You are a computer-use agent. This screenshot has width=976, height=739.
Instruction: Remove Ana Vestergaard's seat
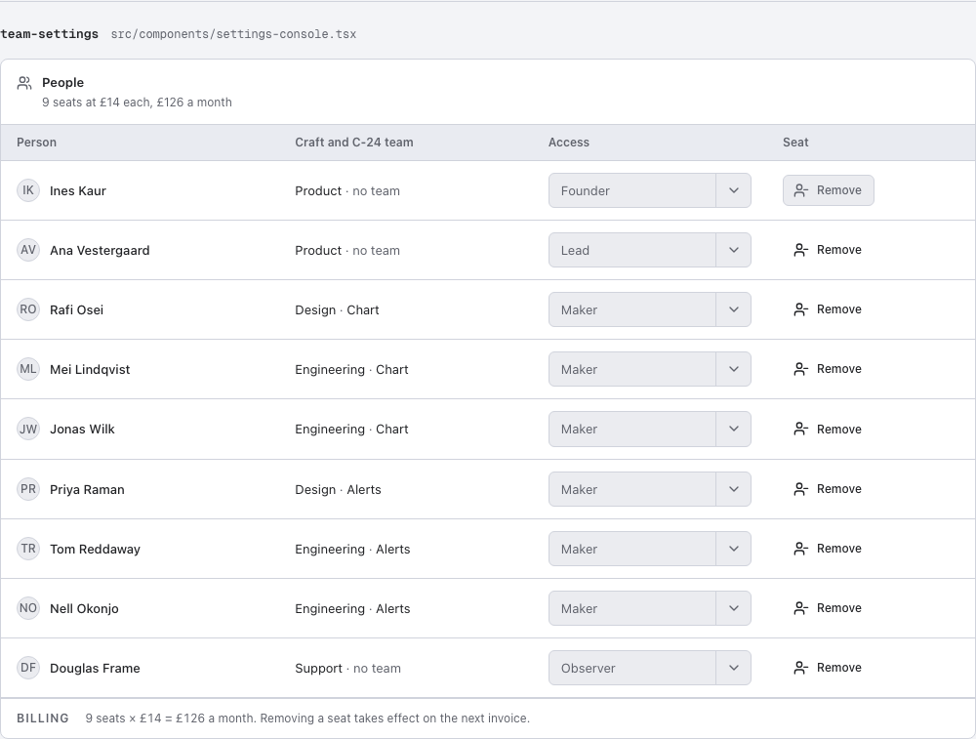point(829,250)
